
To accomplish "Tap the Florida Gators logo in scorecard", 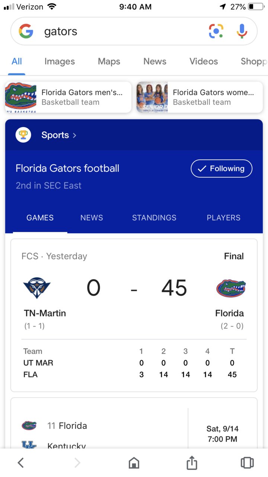I will pos(231,289).
